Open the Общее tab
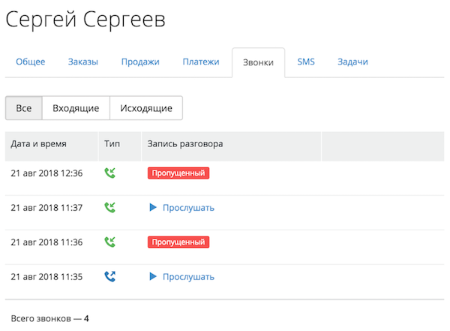Viewport: 450px width, 331px height. tap(31, 62)
